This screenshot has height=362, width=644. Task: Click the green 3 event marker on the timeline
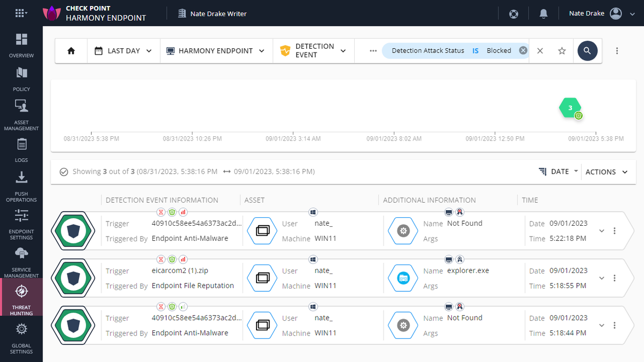coord(570,108)
